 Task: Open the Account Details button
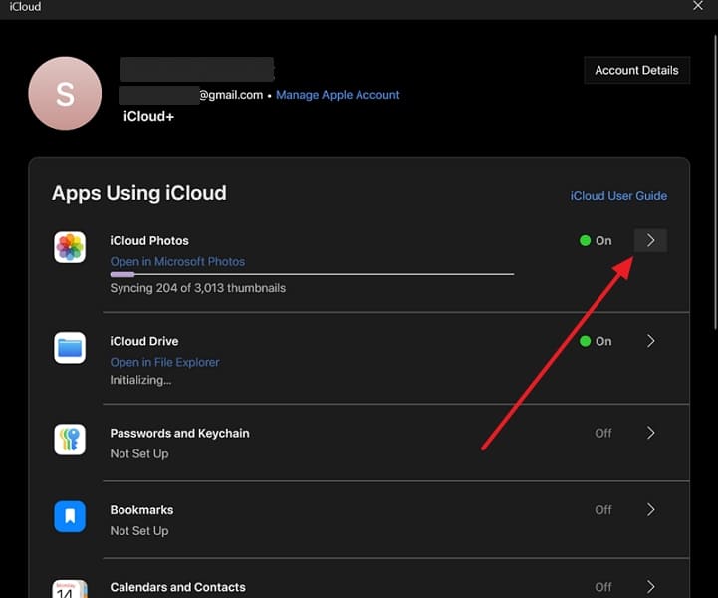coord(637,70)
